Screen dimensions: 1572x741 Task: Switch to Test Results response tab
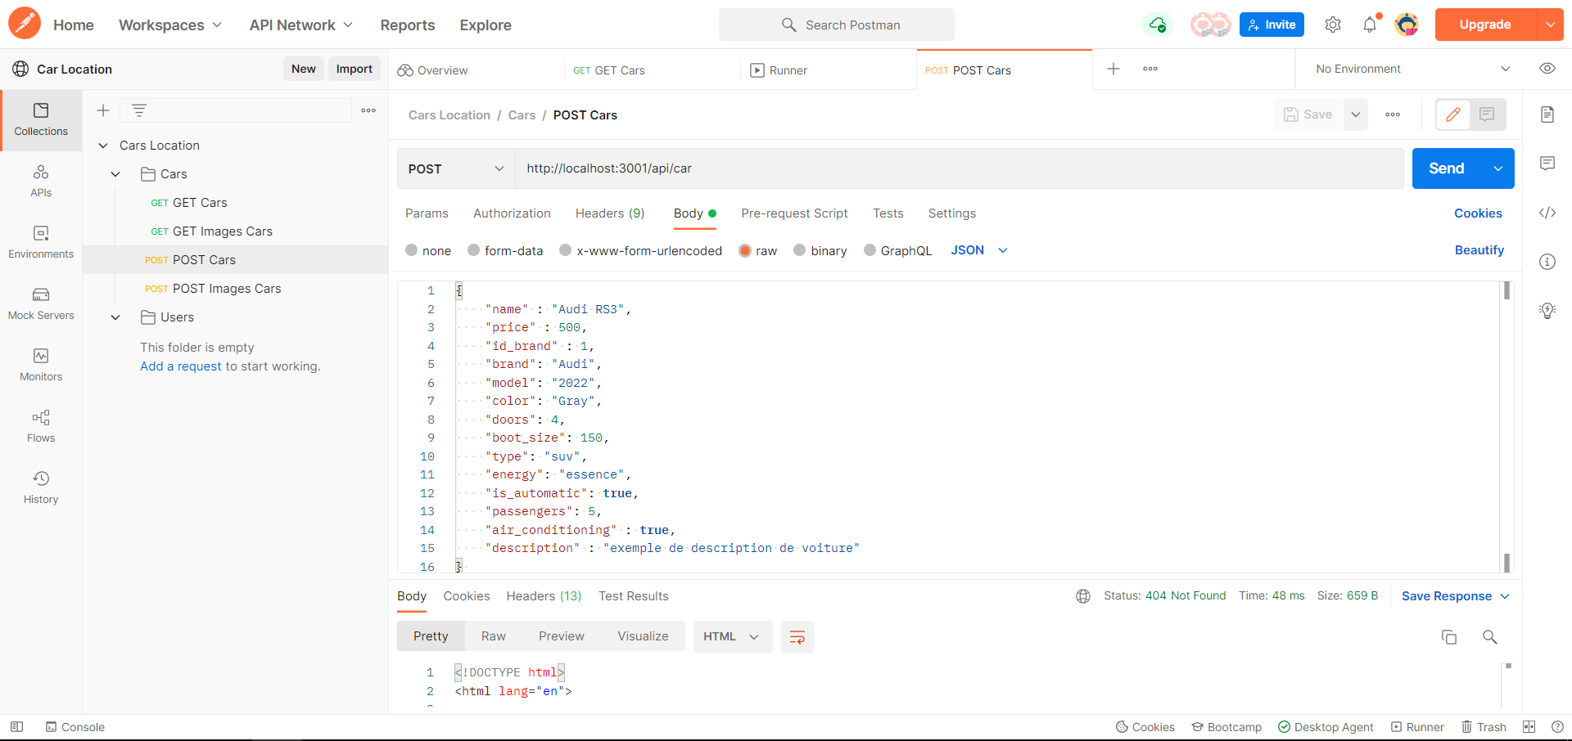pyautogui.click(x=633, y=596)
